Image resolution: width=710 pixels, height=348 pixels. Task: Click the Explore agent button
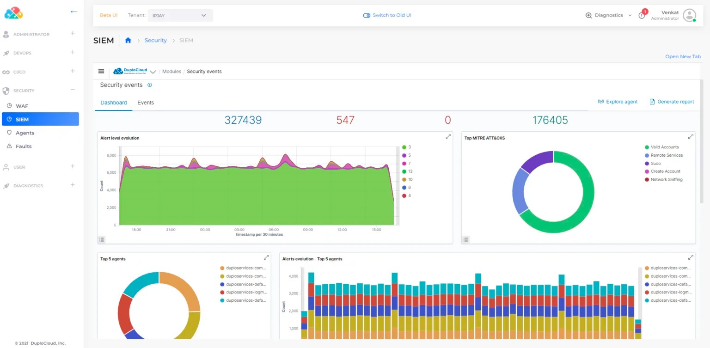point(618,102)
